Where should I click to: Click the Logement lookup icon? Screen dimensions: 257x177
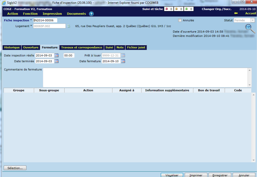69,26
